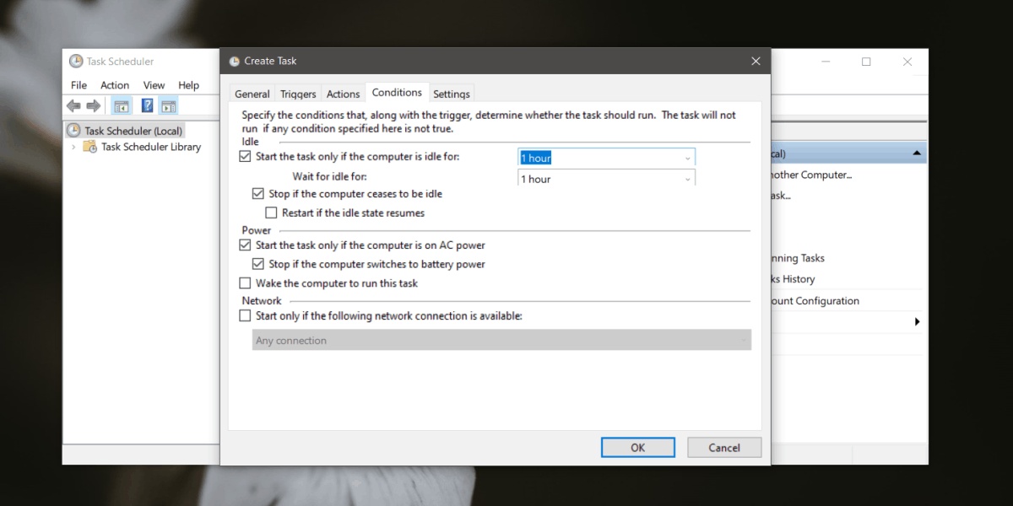Switch to the Settings tab

click(x=452, y=94)
